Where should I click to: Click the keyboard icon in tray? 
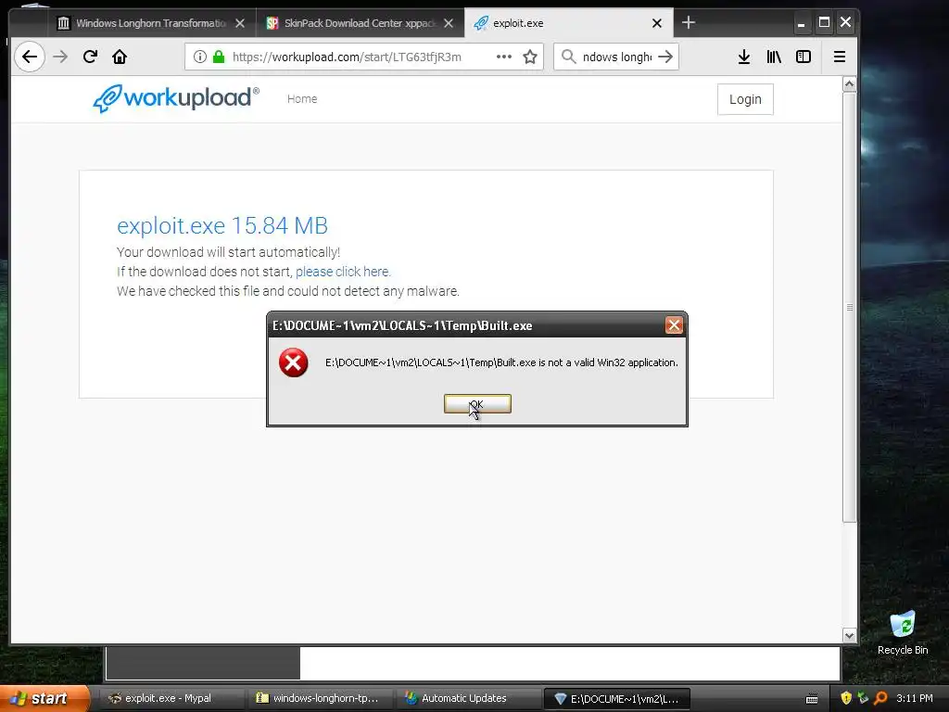point(812,699)
